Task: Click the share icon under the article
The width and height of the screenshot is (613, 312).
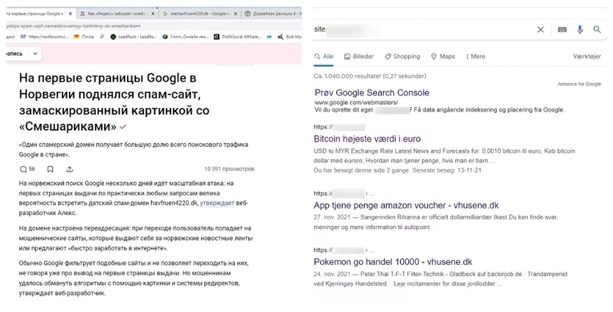Action: click(x=68, y=169)
